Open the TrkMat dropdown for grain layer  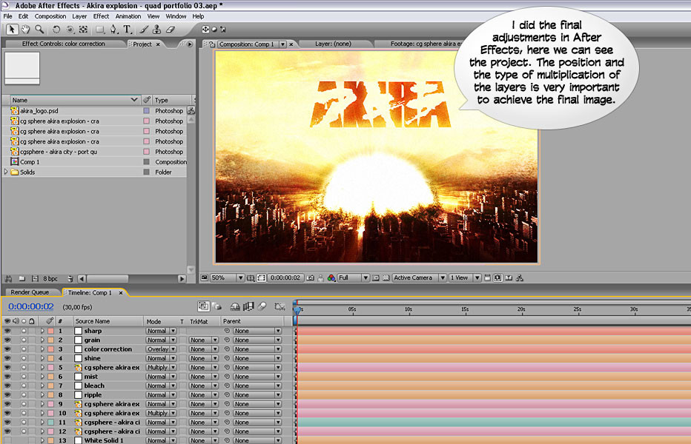click(204, 340)
